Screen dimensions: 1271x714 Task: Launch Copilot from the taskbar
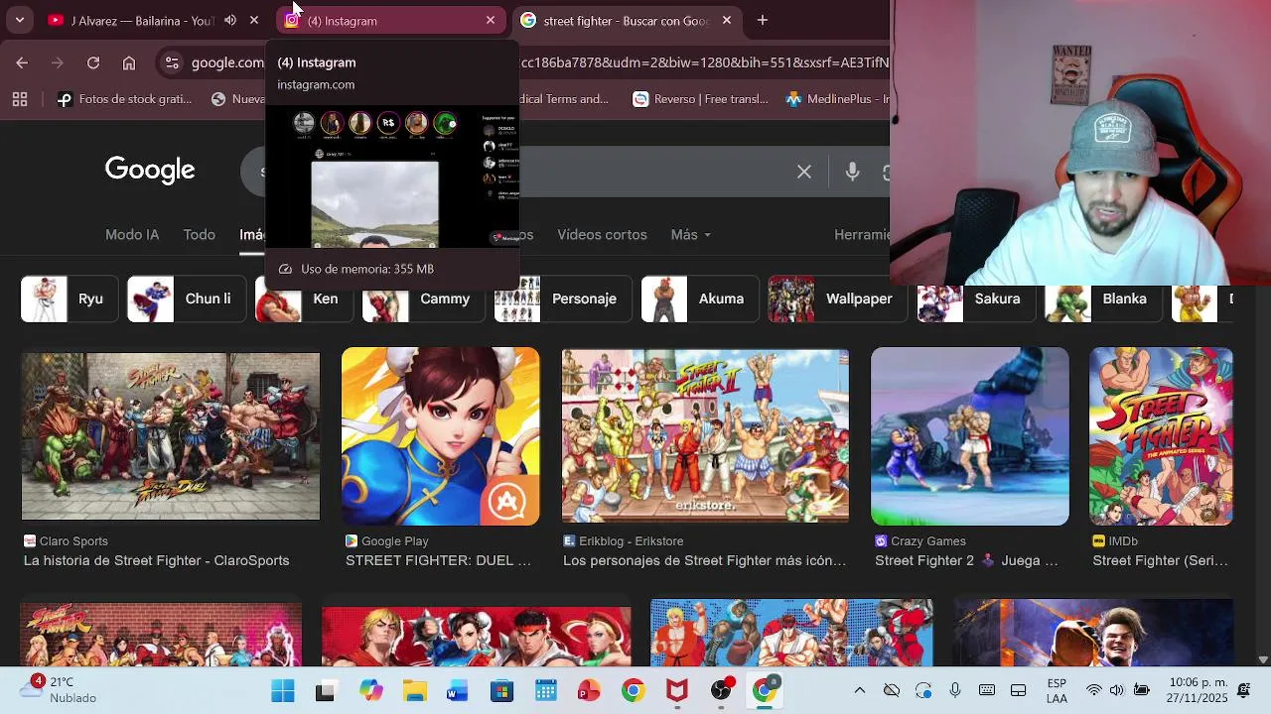pyautogui.click(x=370, y=691)
